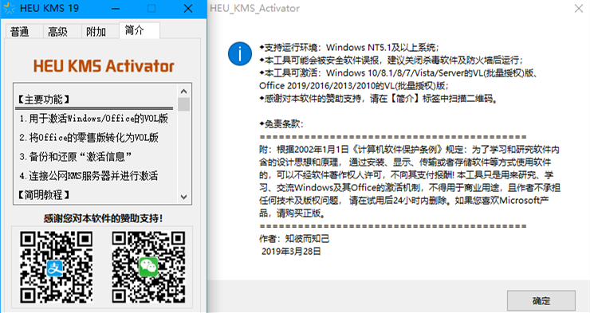Image resolution: width=590 pixels, height=313 pixels.
Task: Select line 4.连接公网KMS服务器并进行激活
Action: pos(88,176)
